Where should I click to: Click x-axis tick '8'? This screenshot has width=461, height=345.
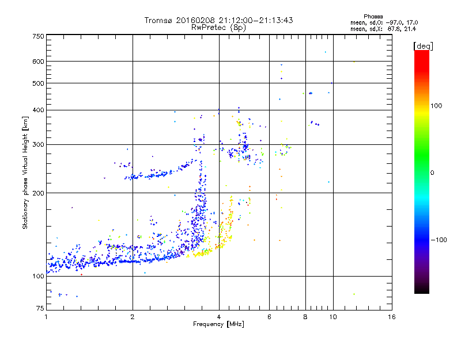305,317
